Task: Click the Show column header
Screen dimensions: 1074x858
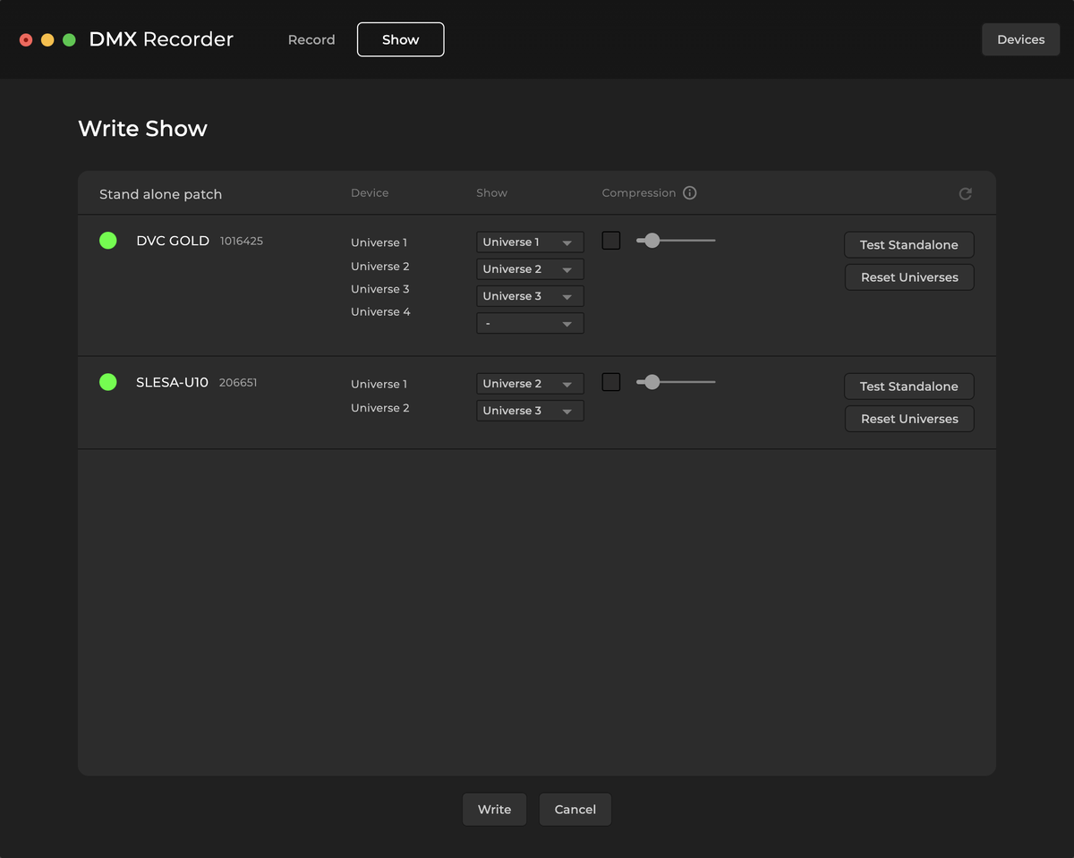Action: 491,193
